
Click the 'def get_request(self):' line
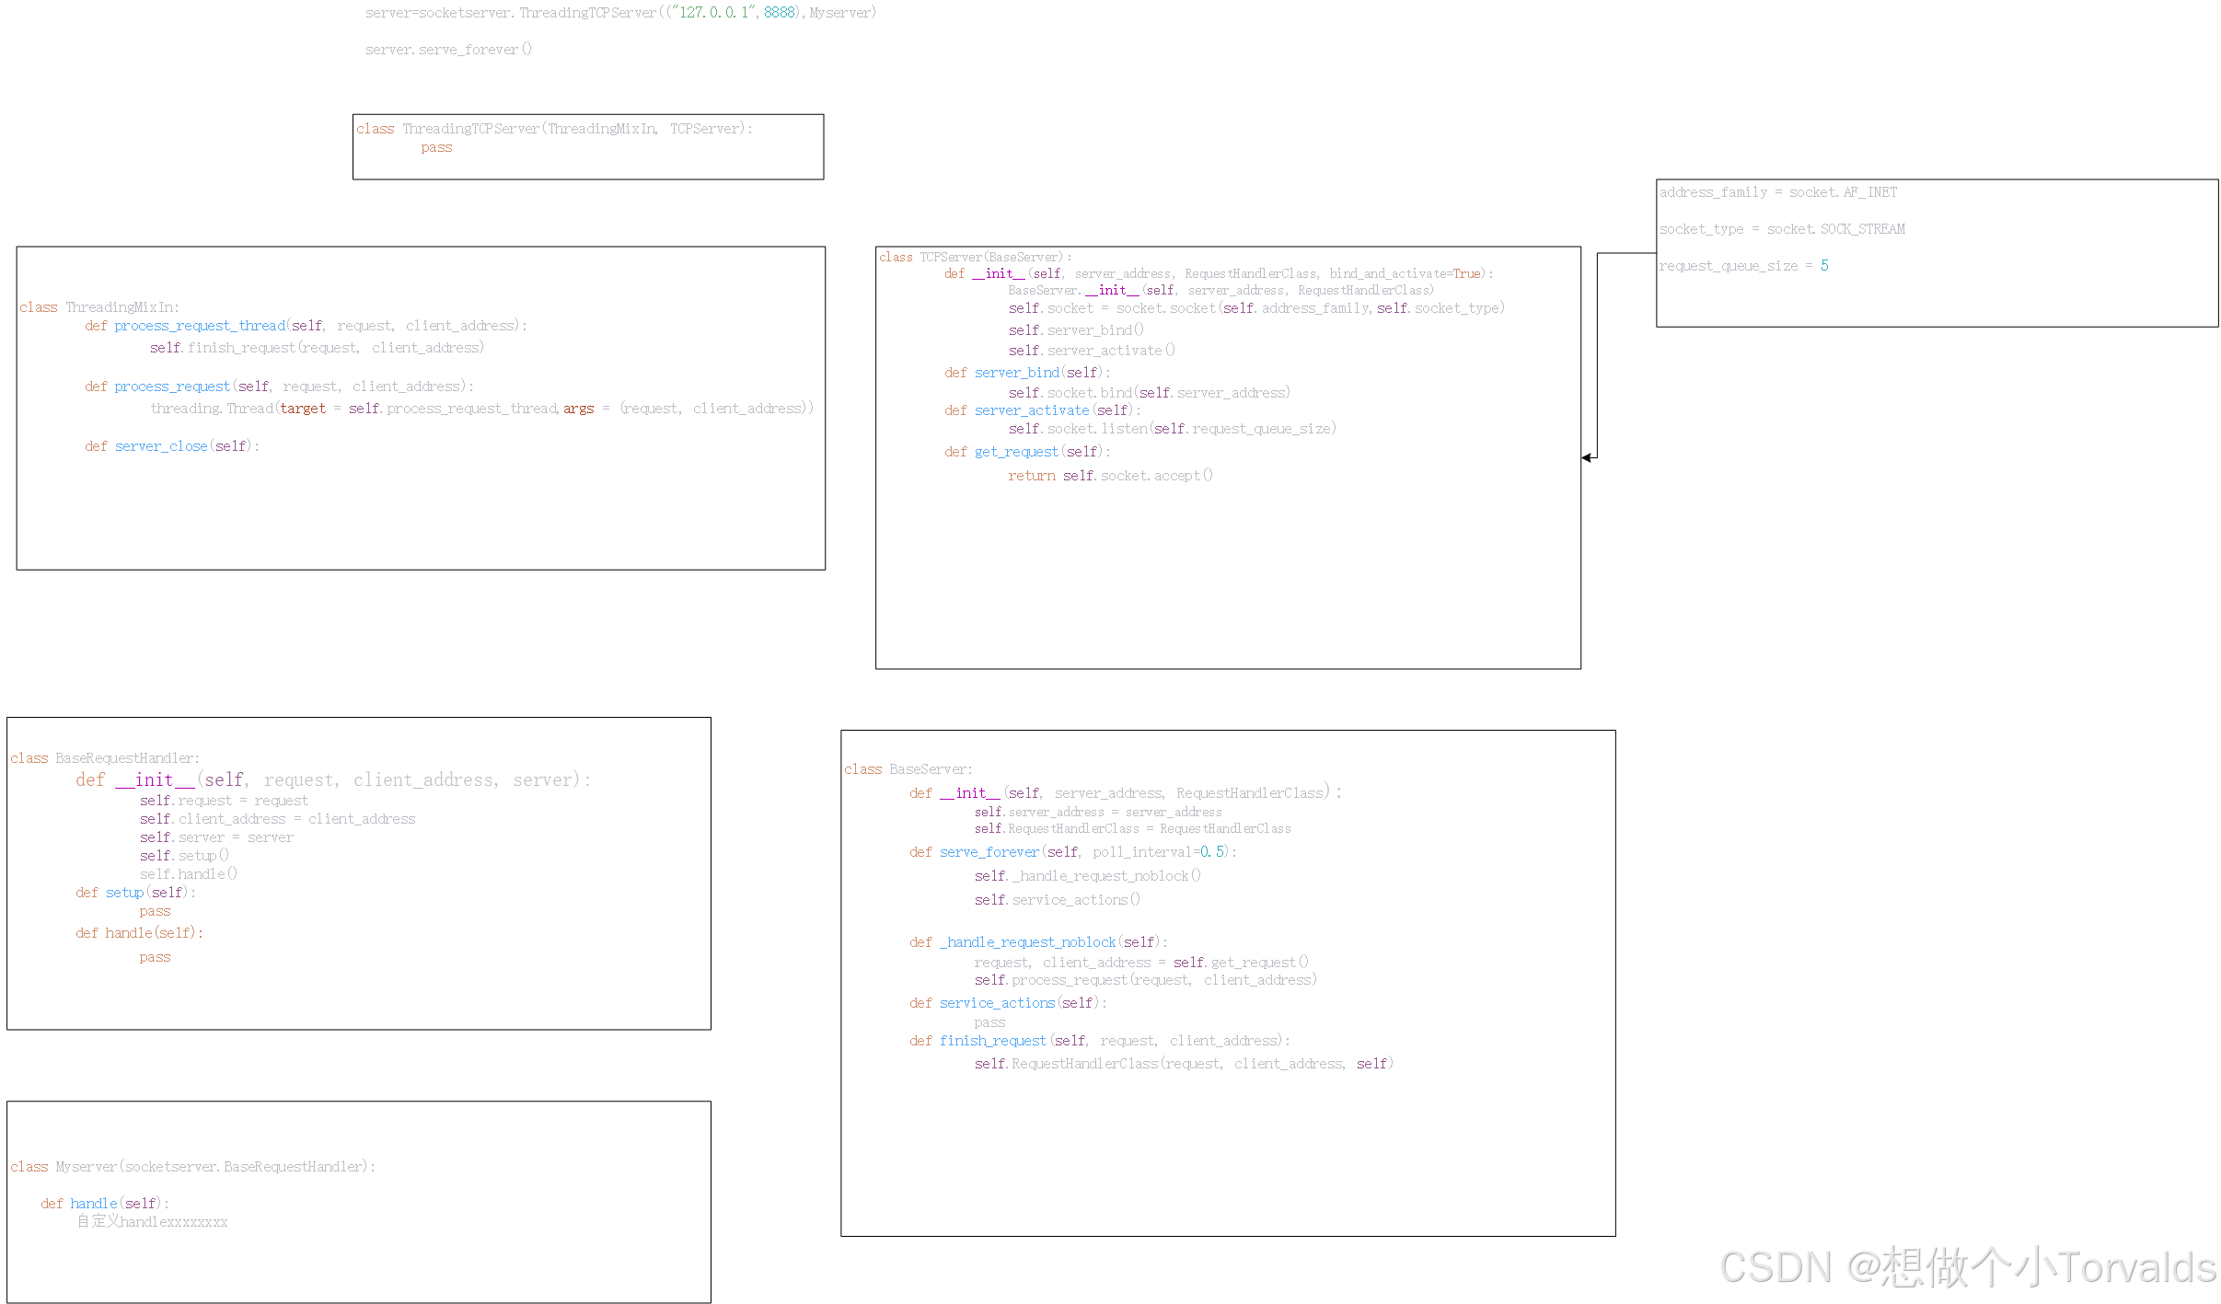(1027, 452)
